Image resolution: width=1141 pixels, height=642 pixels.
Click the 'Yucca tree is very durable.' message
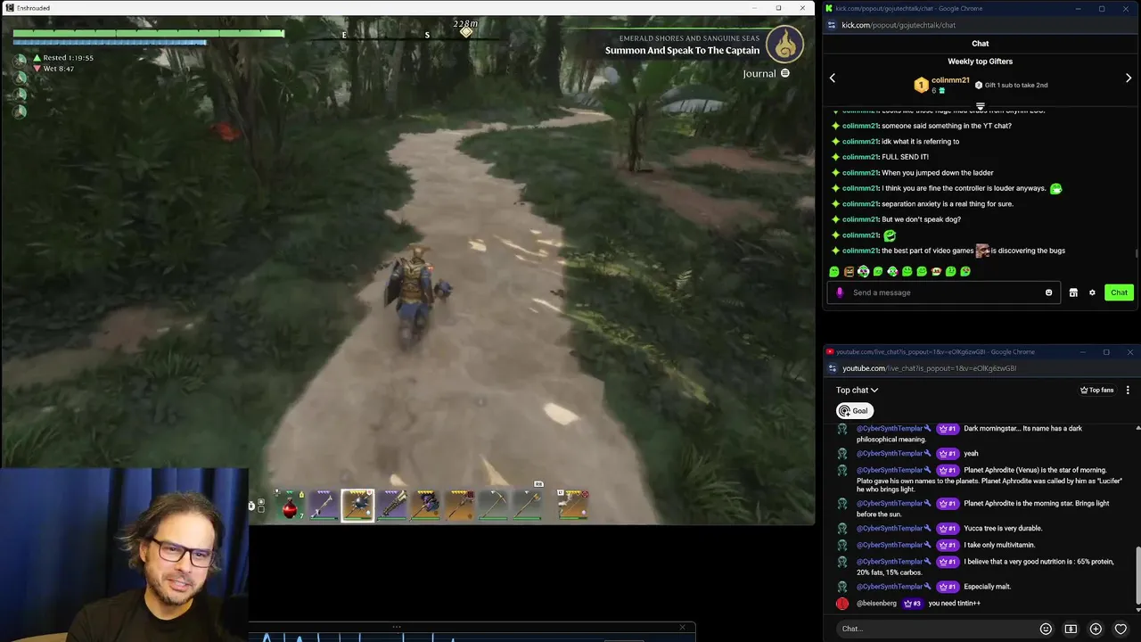coord(1003,528)
